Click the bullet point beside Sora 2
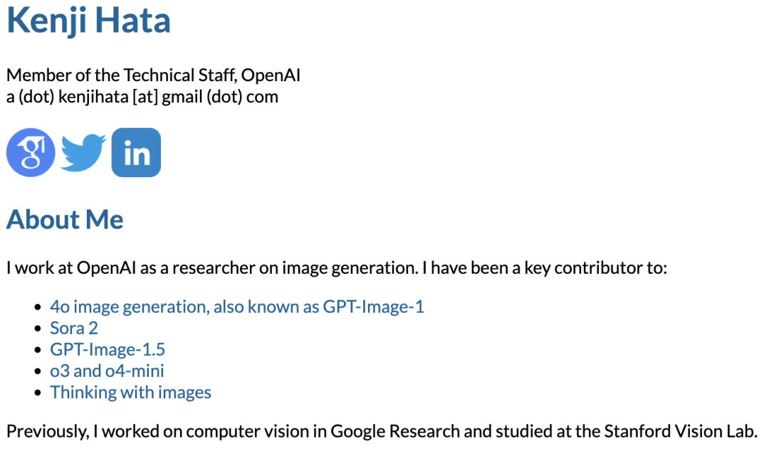Image resolution: width=769 pixels, height=451 pixels. 38,329
